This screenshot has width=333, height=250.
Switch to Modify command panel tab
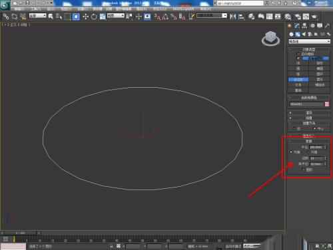pyautogui.click(x=297, y=26)
